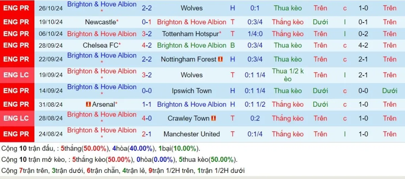Viewport: 405px width, 179px height.
Task: Open the 4-2 score against Chelsea FC
Action: pos(146,45)
